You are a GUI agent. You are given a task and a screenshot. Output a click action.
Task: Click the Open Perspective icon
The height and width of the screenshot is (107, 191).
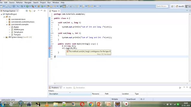point(172,6)
